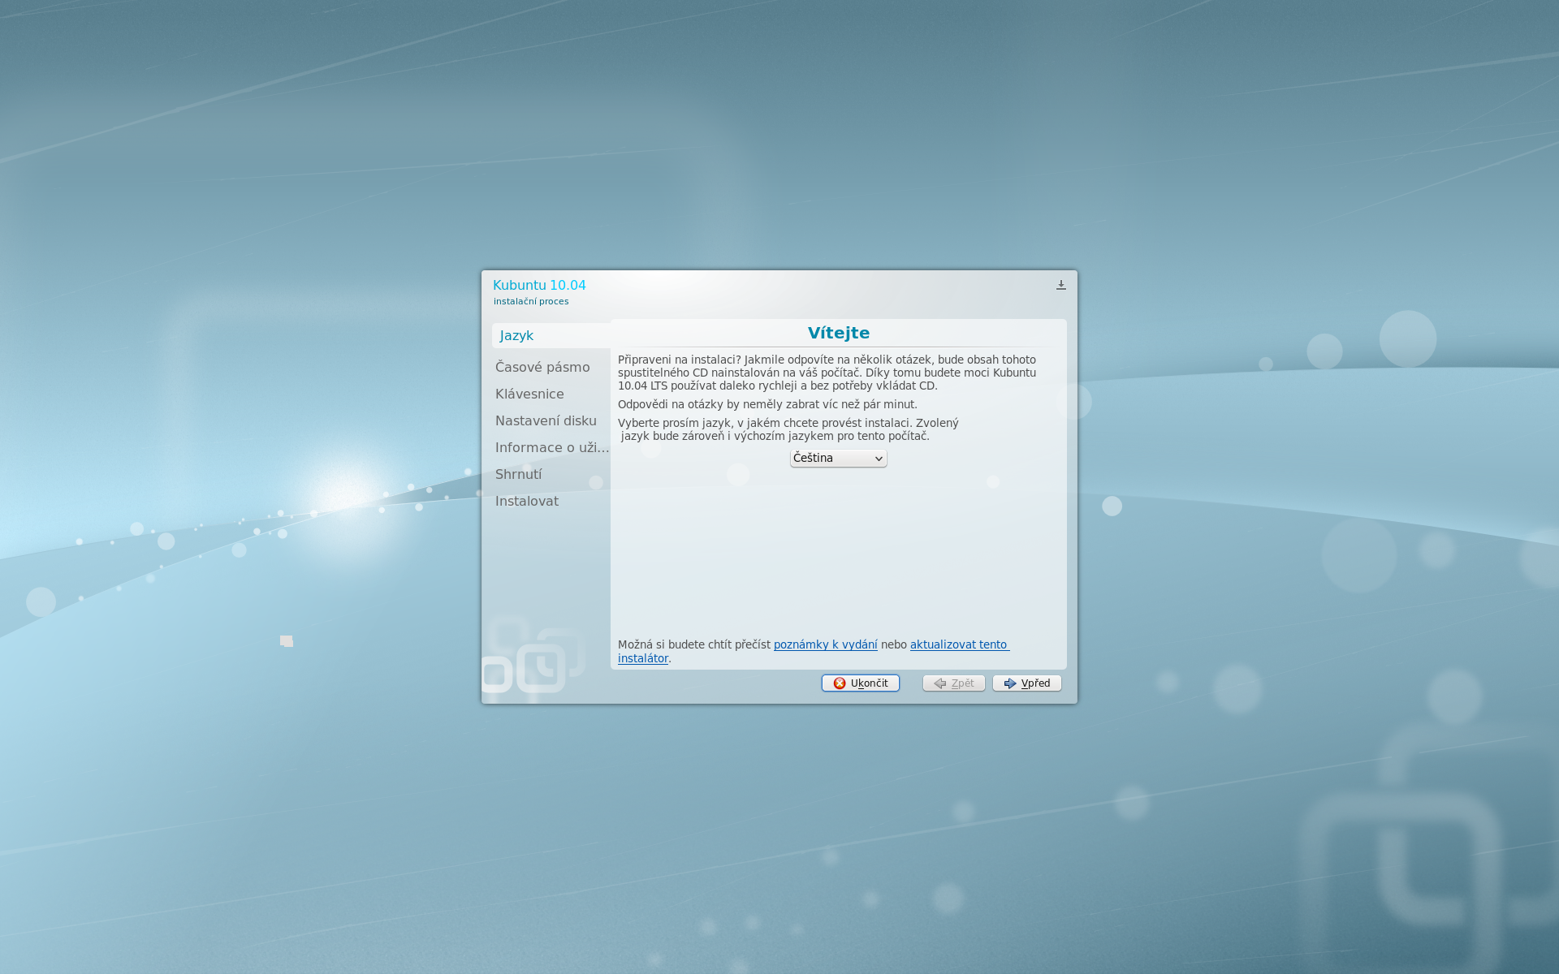Open the Nastavení disku step
The image size is (1559, 974).
tap(546, 420)
